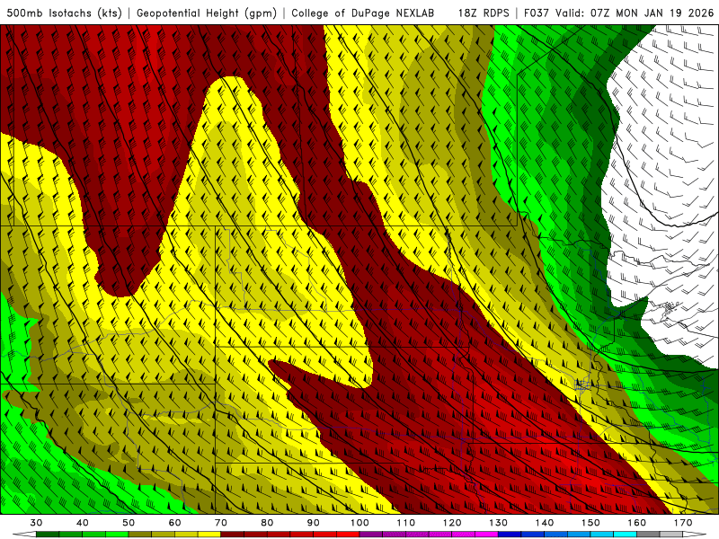Click the legend value 100

(x=359, y=523)
